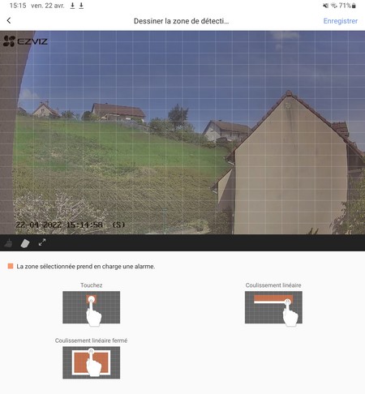
Task: Click the greyed-out broom clear-all icon
Action: coord(8,243)
